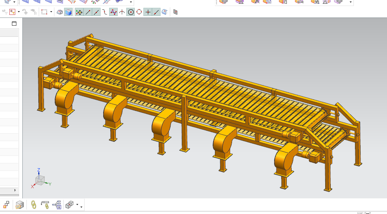This screenshot has width=387, height=214.
Task: Expand the selection filter dropdown arrow
Action: pyautogui.click(x=19, y=12)
